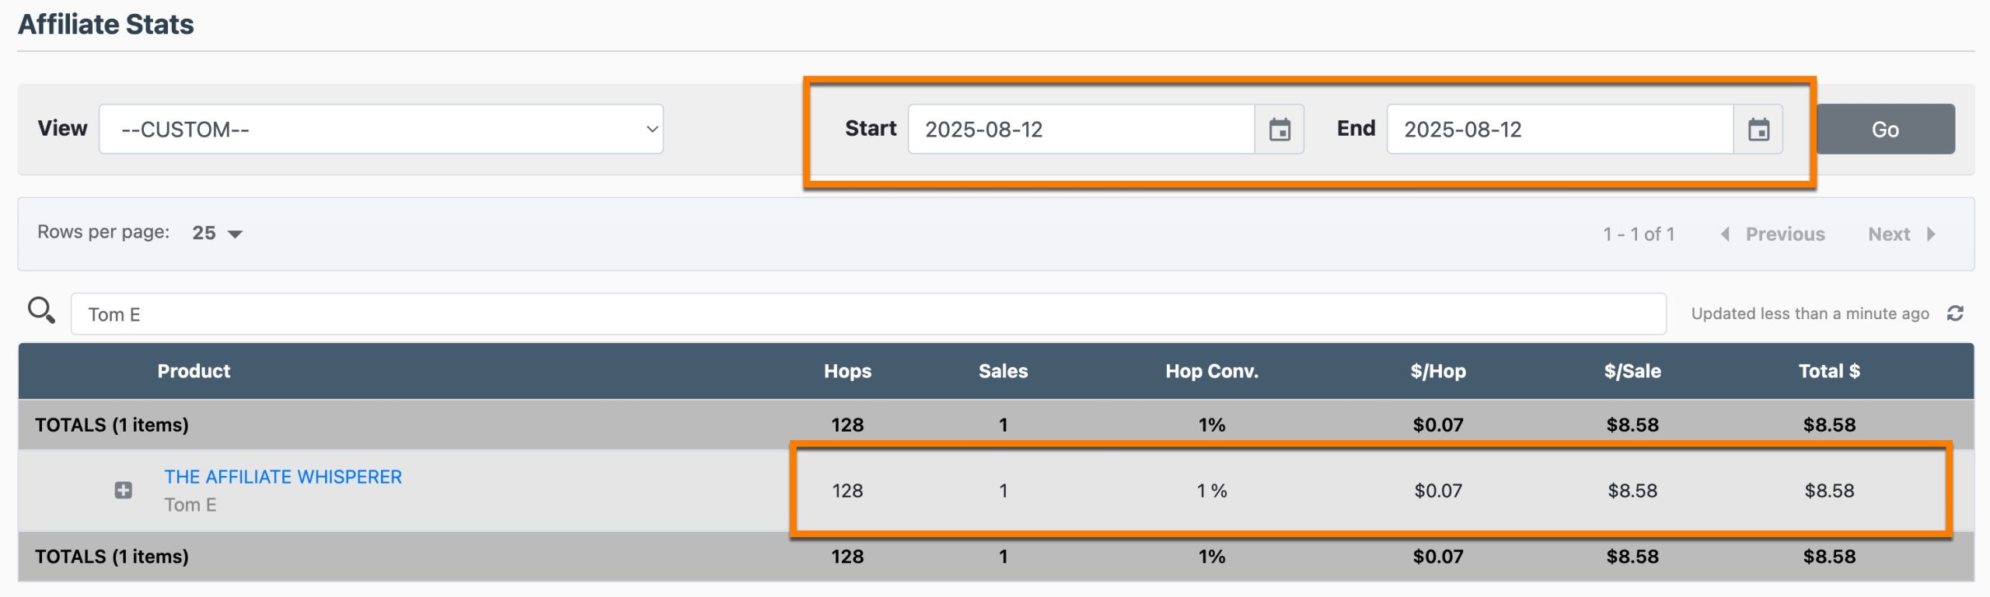The width and height of the screenshot is (1990, 597).
Task: Click the search magnifier icon
Action: (40, 311)
